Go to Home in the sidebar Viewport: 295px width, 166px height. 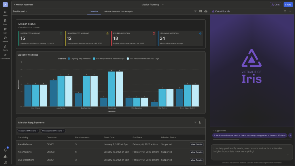pos(5,13)
